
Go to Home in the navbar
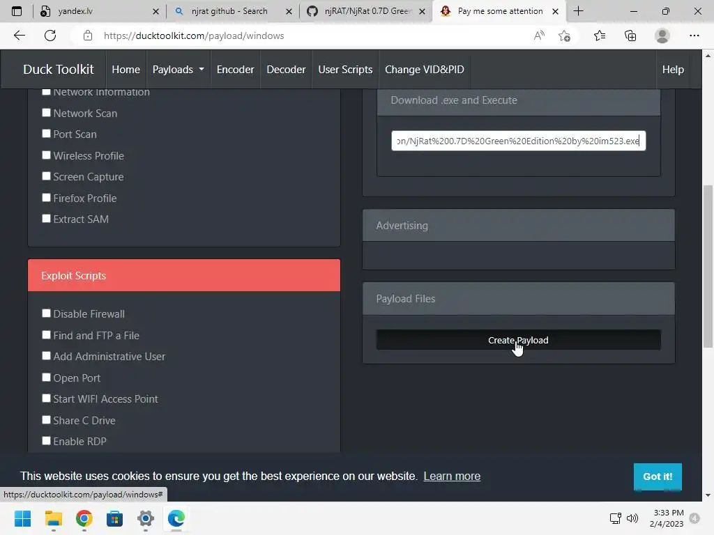[x=126, y=70]
